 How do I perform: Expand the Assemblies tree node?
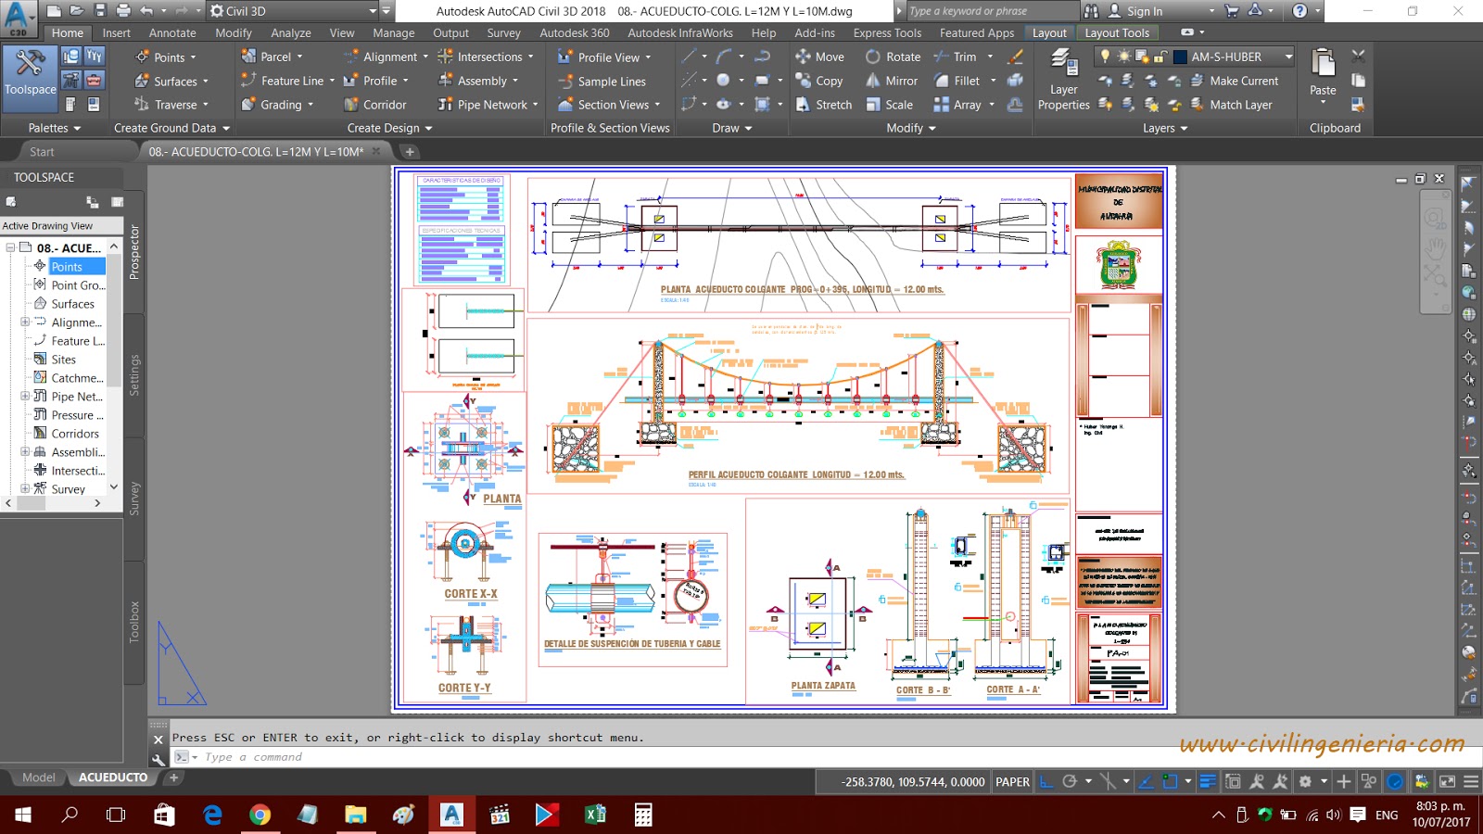click(x=25, y=452)
